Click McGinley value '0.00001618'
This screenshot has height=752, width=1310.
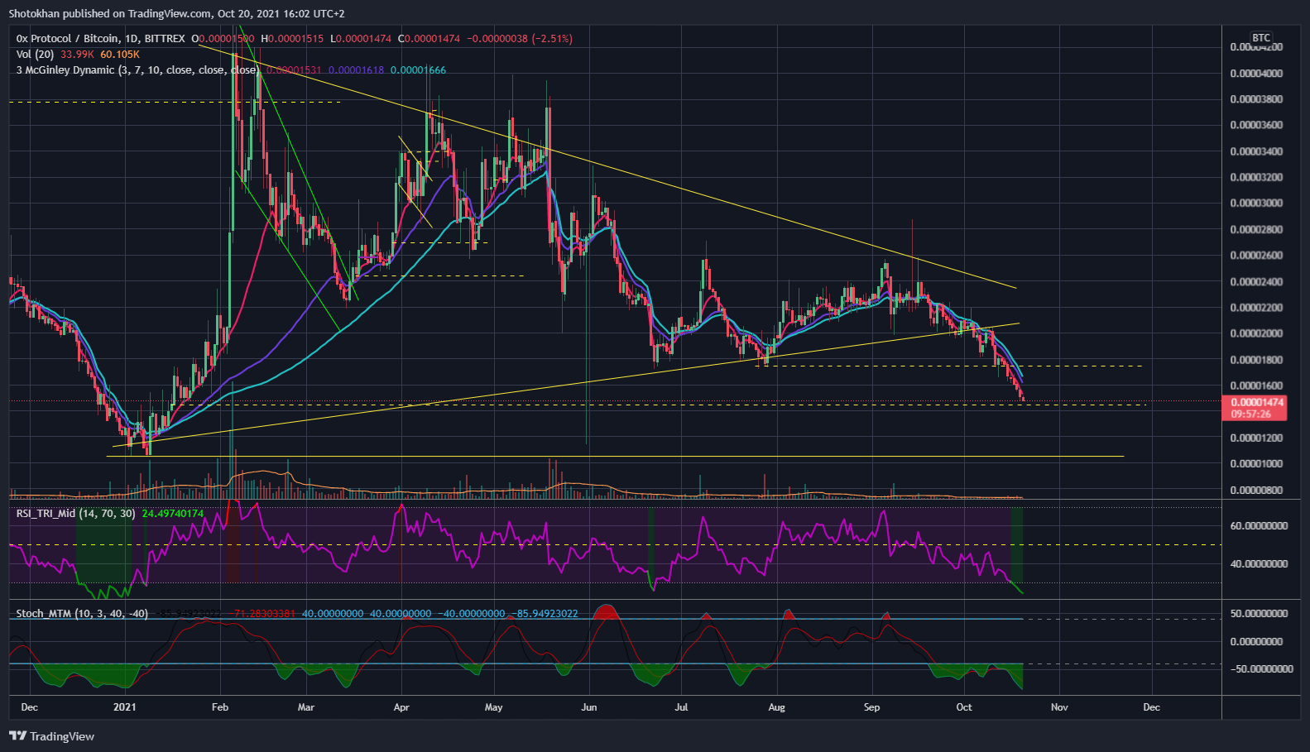point(356,70)
